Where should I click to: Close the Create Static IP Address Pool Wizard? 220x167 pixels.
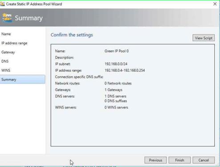click(x=215, y=4)
